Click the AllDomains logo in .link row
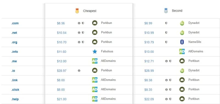Screen dimensions: 220x104 pyautogui.click(x=95, y=80)
